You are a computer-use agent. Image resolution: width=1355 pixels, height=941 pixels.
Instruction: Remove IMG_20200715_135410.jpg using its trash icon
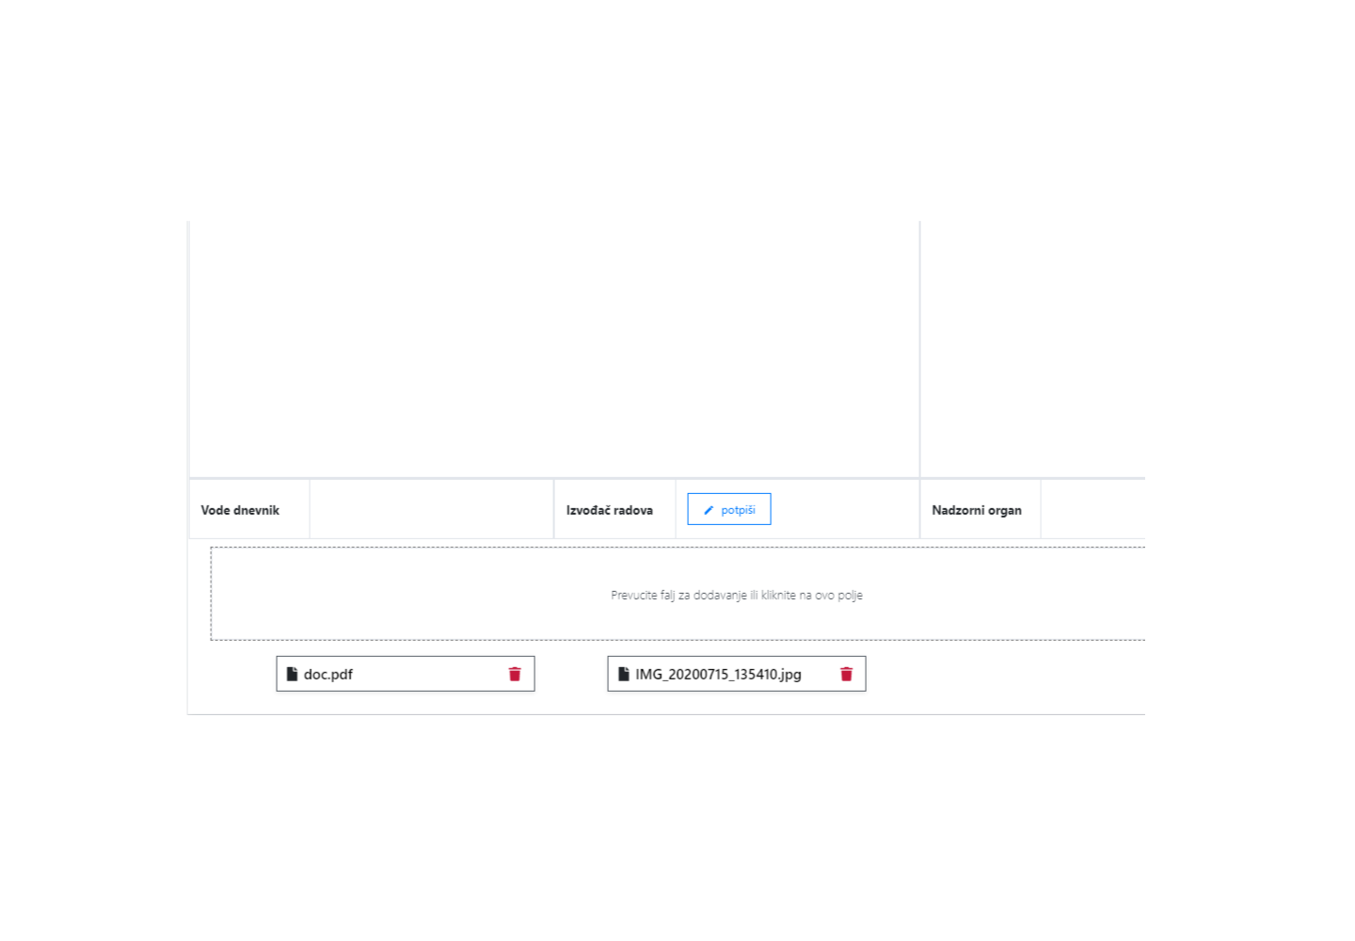pyautogui.click(x=846, y=674)
